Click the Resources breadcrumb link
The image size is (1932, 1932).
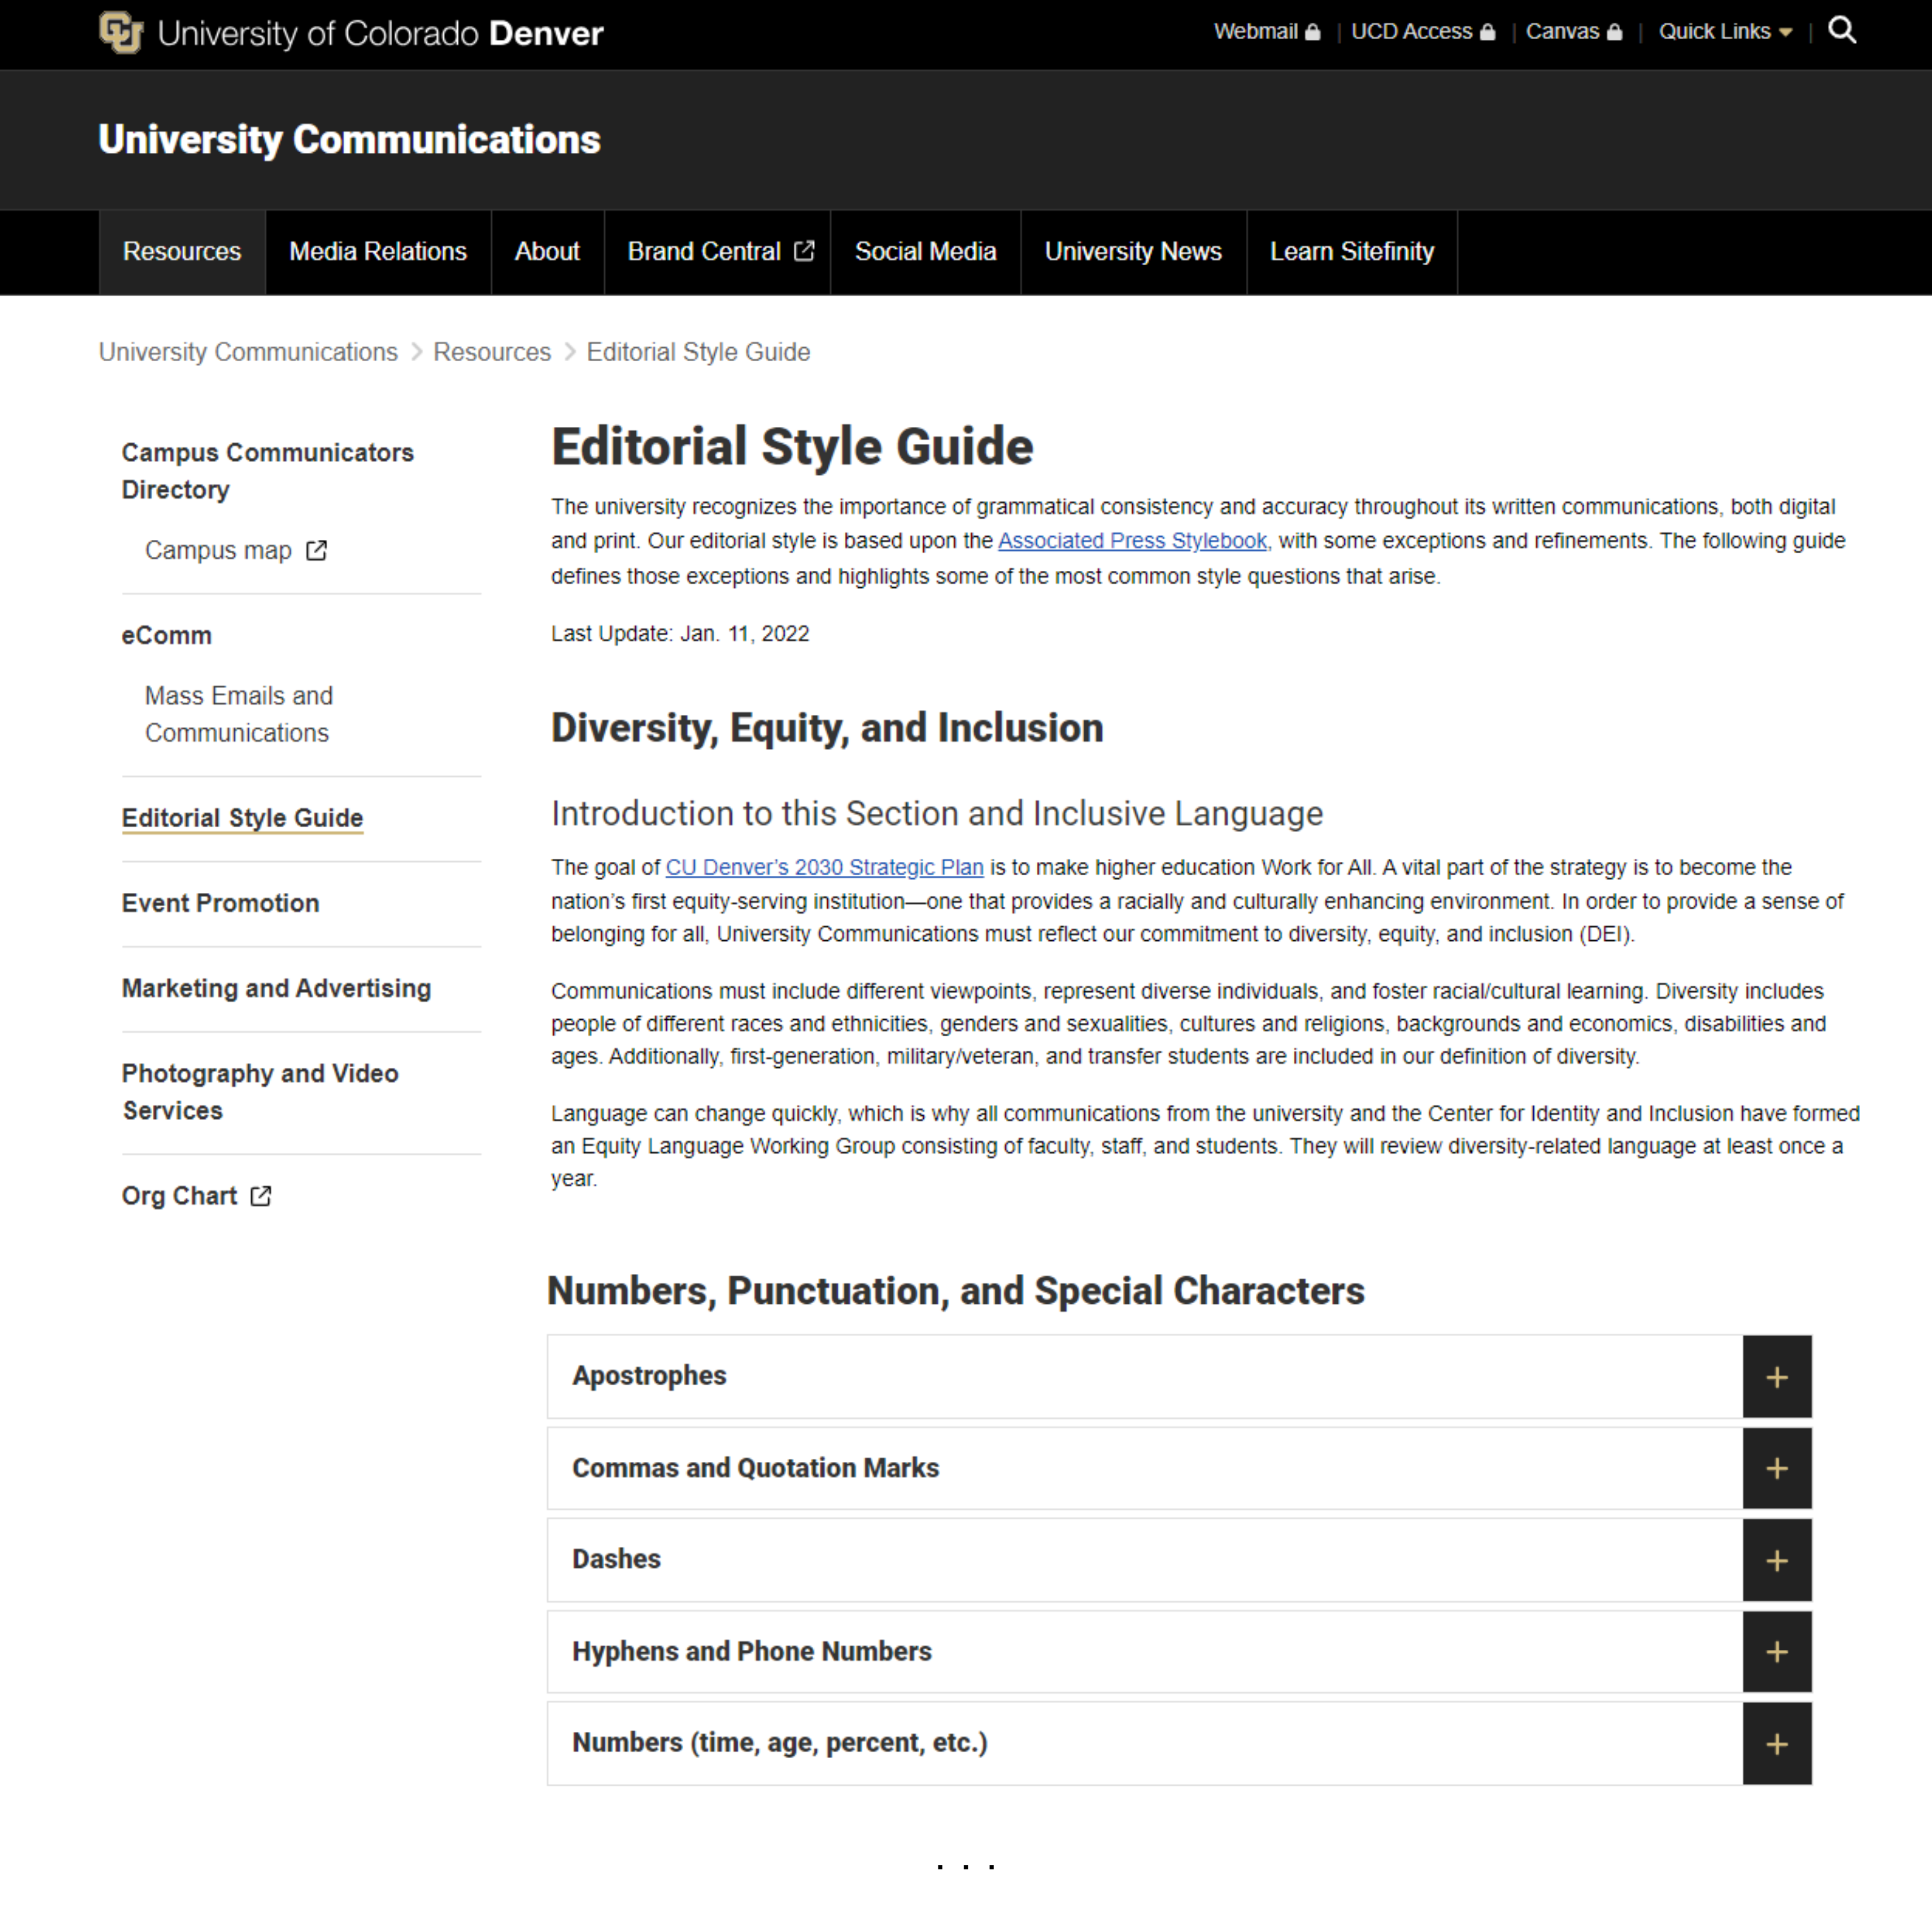(x=491, y=352)
